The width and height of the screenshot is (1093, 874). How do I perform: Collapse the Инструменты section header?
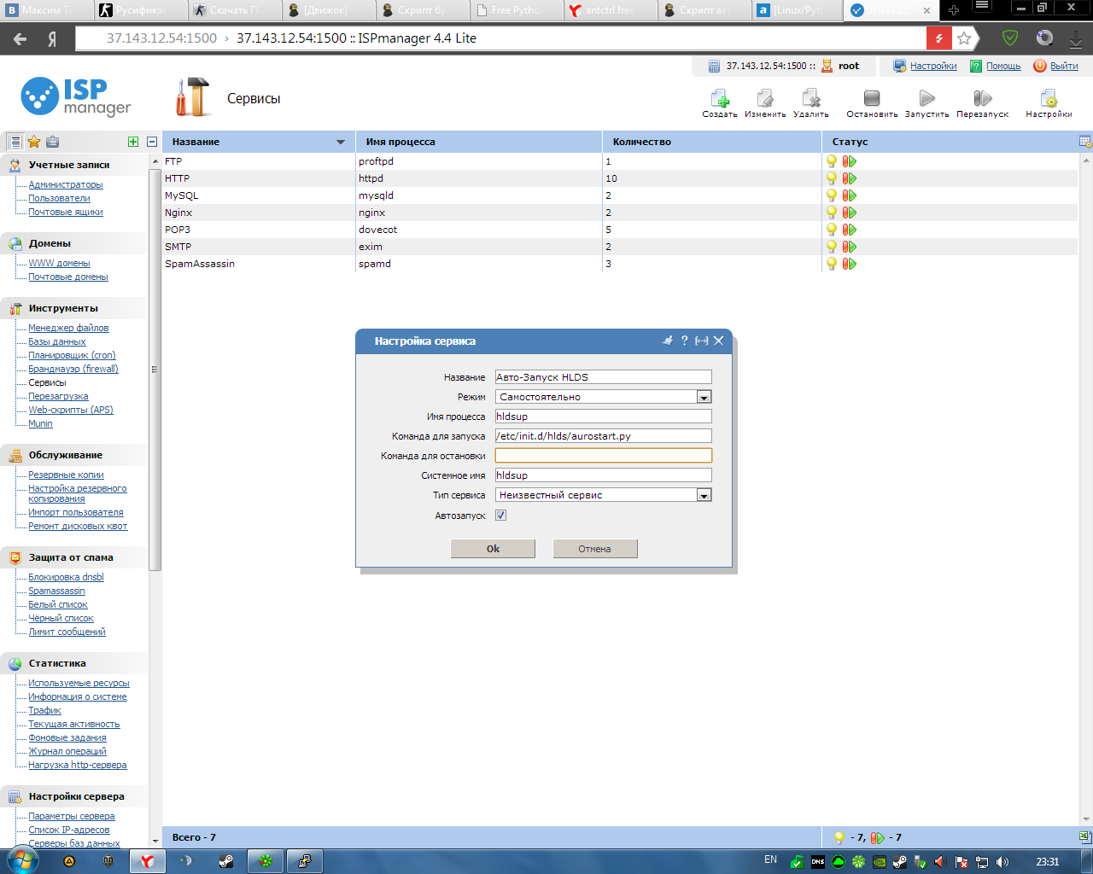click(74, 308)
